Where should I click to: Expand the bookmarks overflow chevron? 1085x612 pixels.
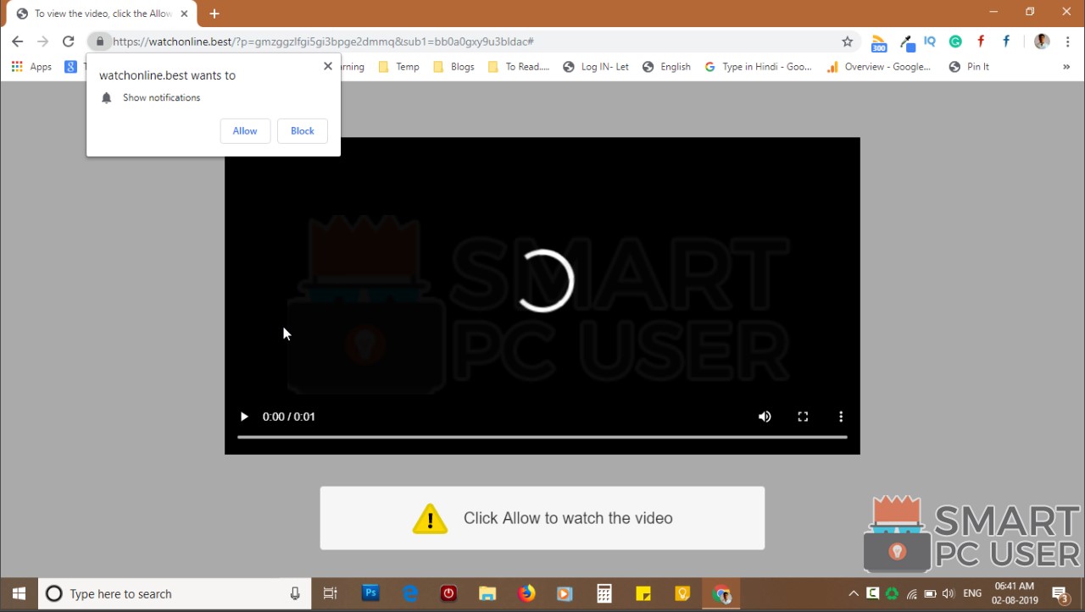pos(1066,66)
